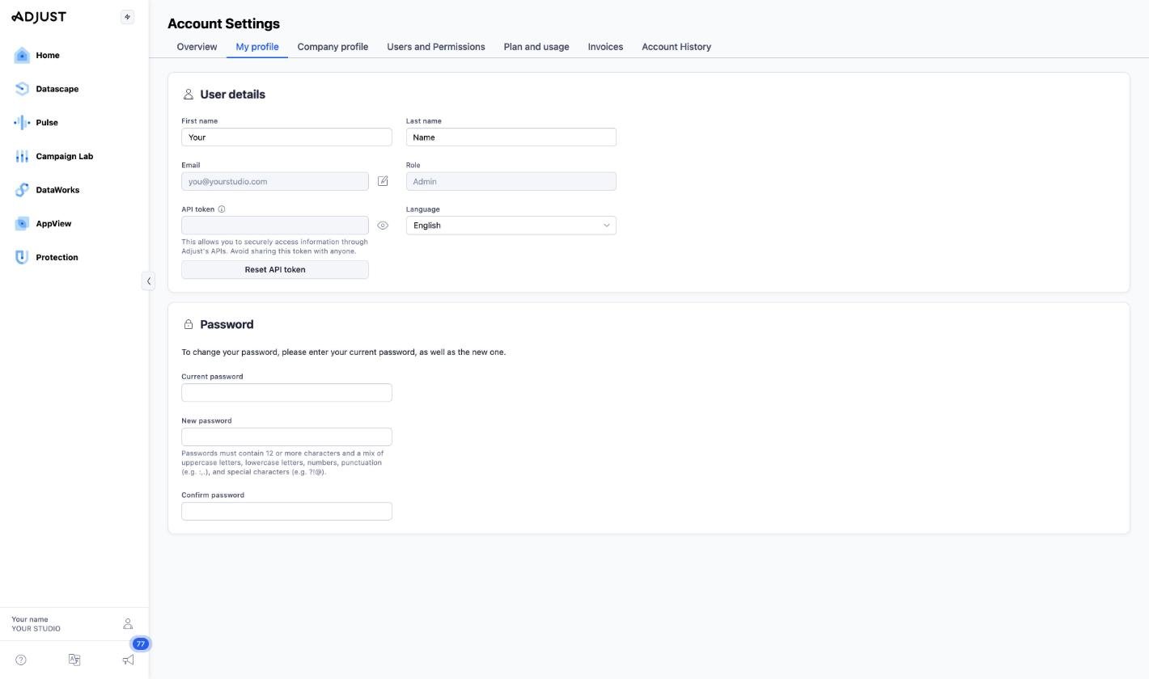The image size is (1149, 679).
Task: Click the Email field
Action: pyautogui.click(x=275, y=182)
